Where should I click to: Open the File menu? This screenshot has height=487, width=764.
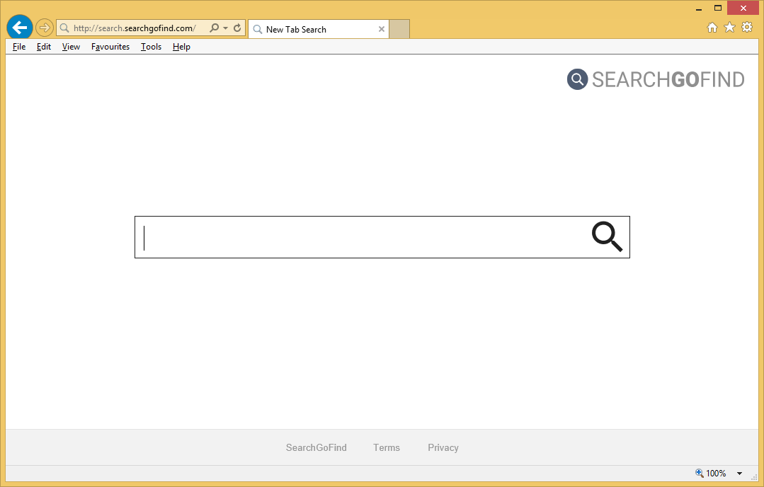click(19, 47)
